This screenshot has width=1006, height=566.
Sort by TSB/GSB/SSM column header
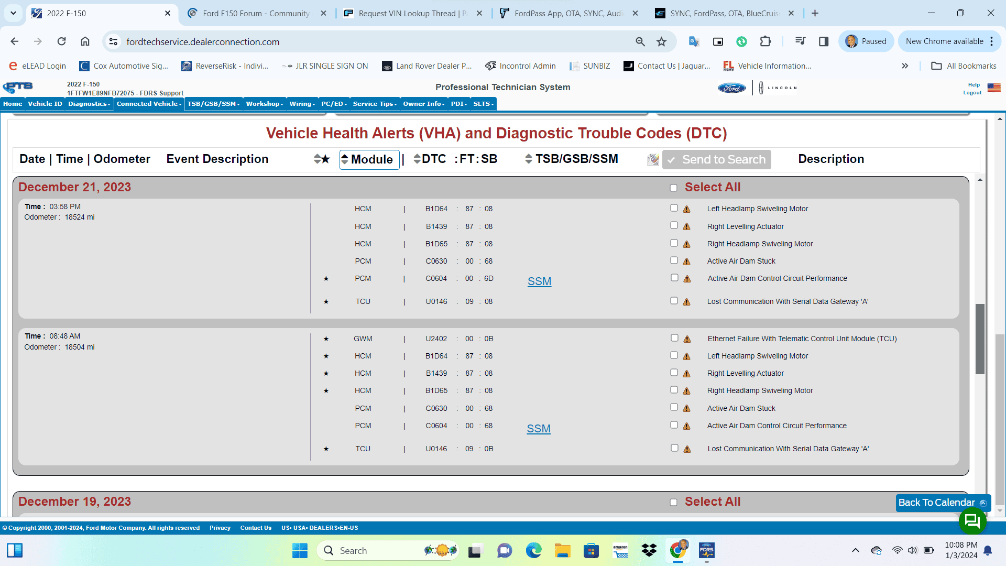572,159
